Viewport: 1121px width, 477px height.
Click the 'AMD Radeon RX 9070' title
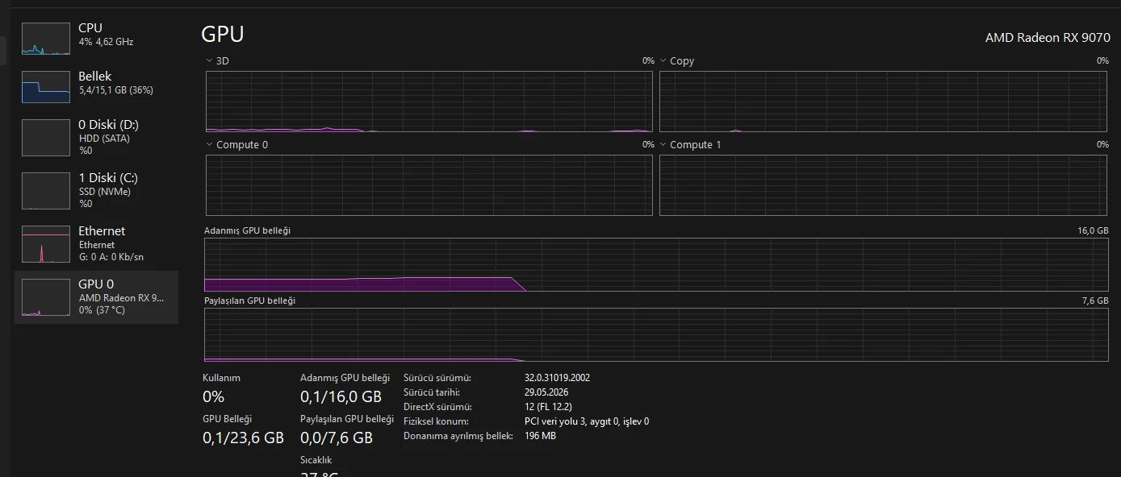tap(1048, 38)
